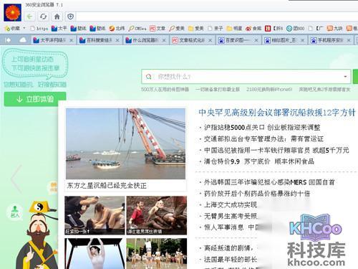Open the 清仓特价9.9 link
The image size is (358, 269).
click(x=222, y=161)
